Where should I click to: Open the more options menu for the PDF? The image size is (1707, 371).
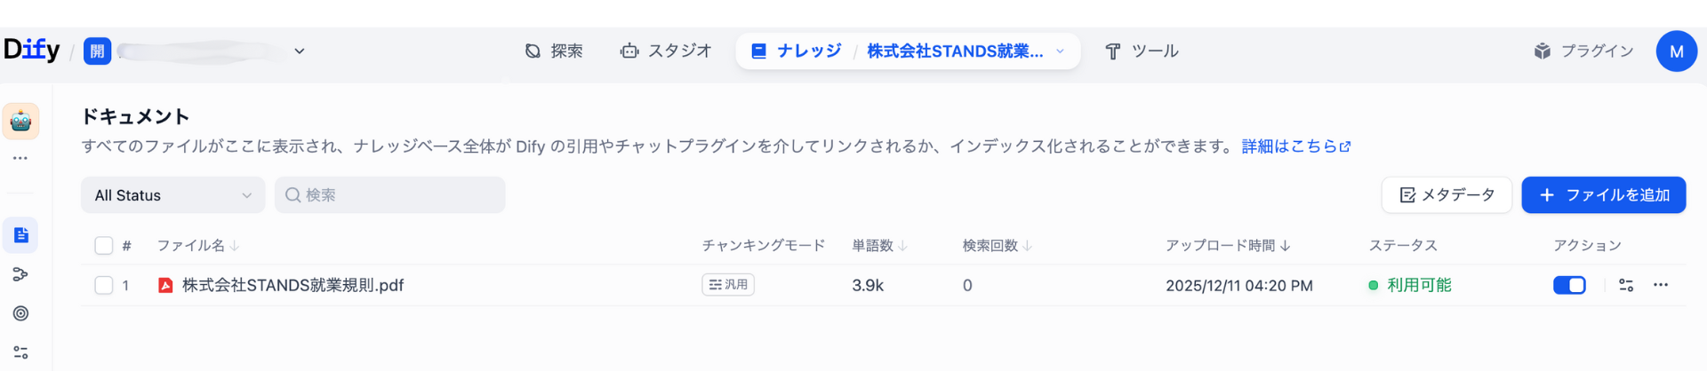tap(1661, 285)
